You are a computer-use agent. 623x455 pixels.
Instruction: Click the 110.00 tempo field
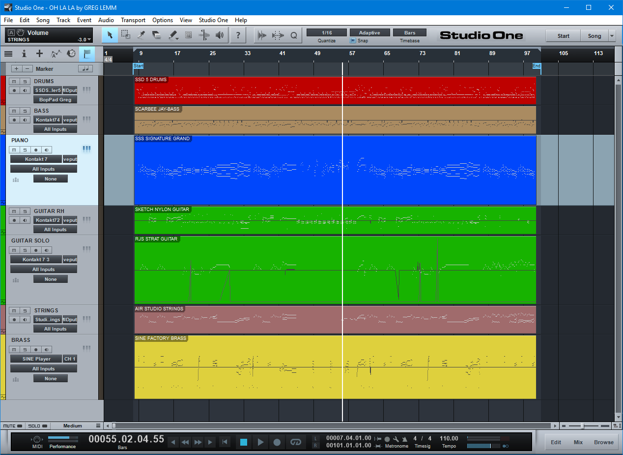coord(449,438)
